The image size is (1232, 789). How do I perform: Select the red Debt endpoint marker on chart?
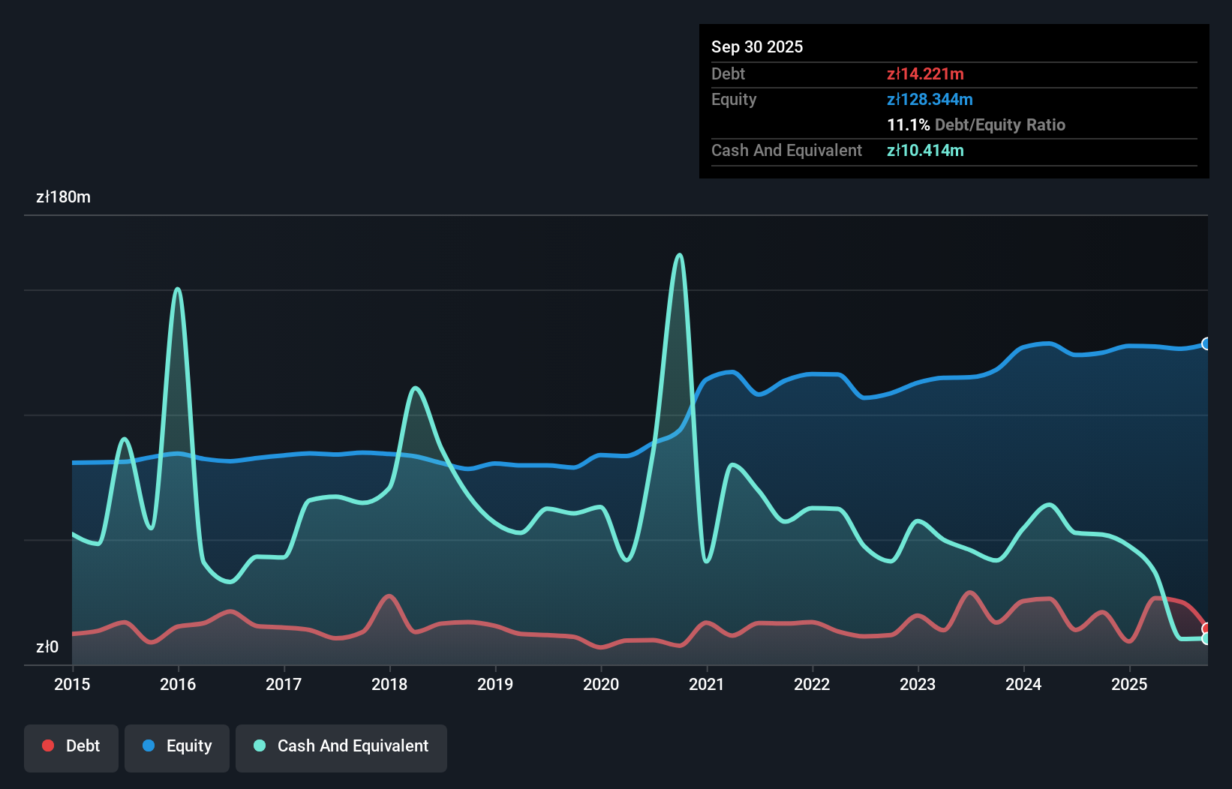click(1206, 628)
